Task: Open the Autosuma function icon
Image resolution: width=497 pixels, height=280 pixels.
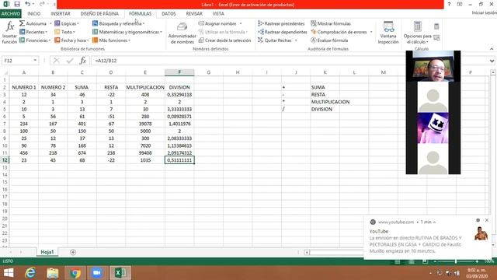Action: (x=22, y=23)
